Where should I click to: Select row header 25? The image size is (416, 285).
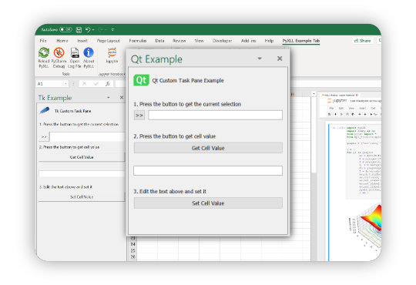(133, 250)
